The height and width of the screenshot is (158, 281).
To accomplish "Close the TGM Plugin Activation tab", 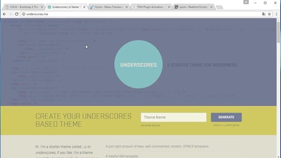I will [169, 7].
